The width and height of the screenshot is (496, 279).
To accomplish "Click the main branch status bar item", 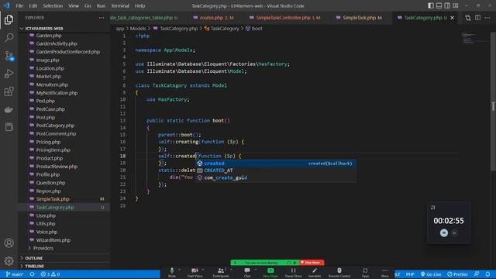I will [x=15, y=274].
